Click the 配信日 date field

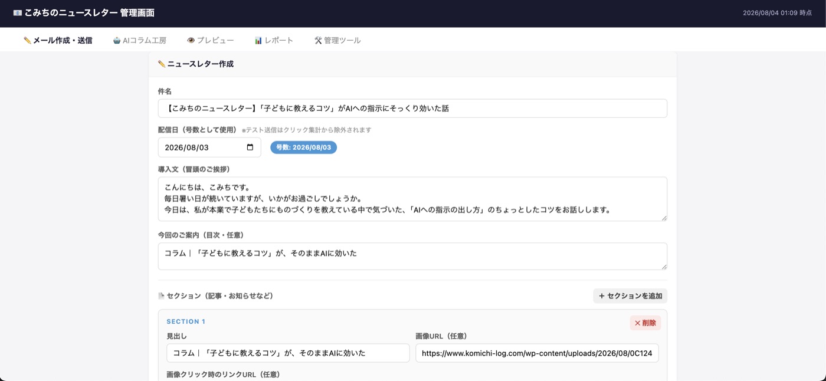(x=209, y=147)
